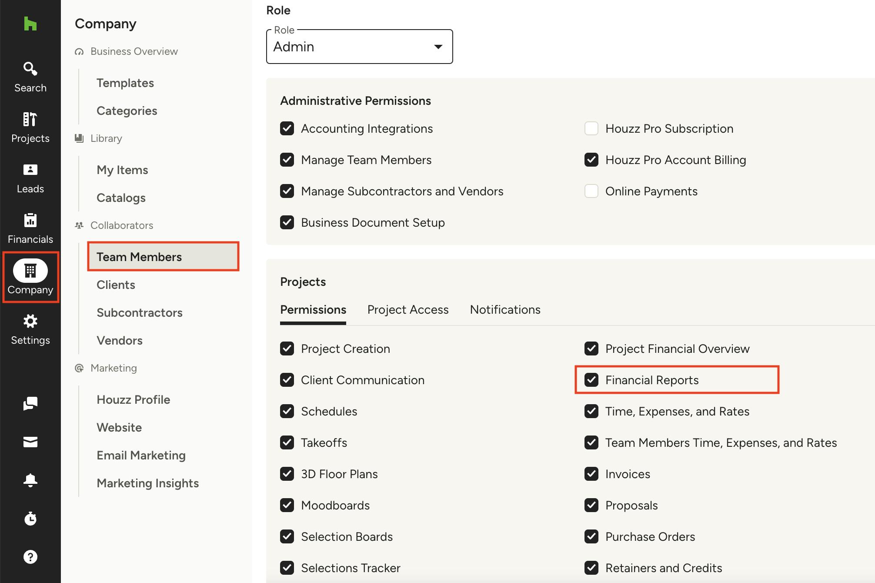This screenshot has height=583, width=875.
Task: Uncheck Financial Reports permission
Action: pos(591,380)
